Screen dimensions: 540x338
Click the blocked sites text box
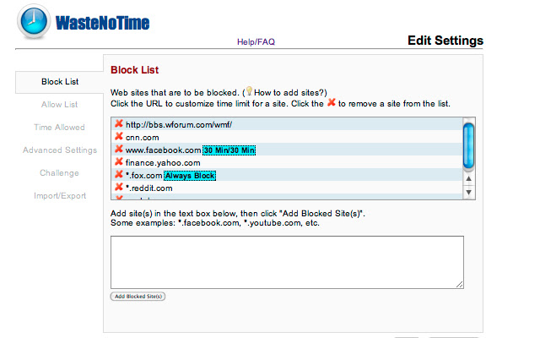[287, 262]
